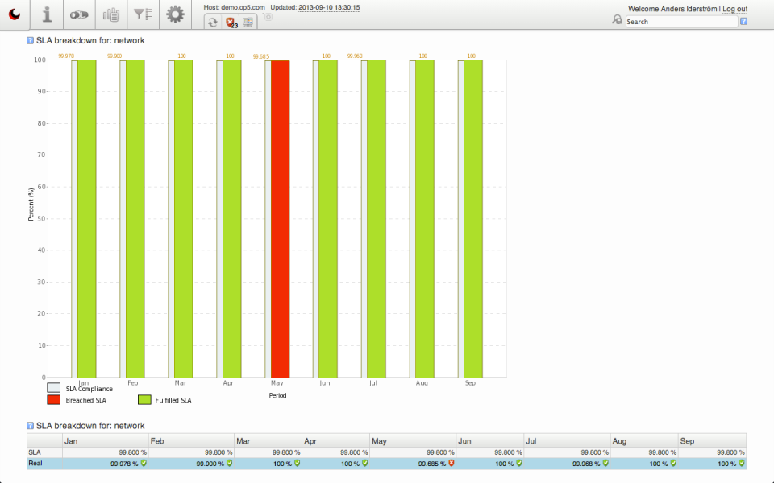Image resolution: width=774 pixels, height=483 pixels.
Task: Click green shield status for Jun
Action: coord(519,464)
